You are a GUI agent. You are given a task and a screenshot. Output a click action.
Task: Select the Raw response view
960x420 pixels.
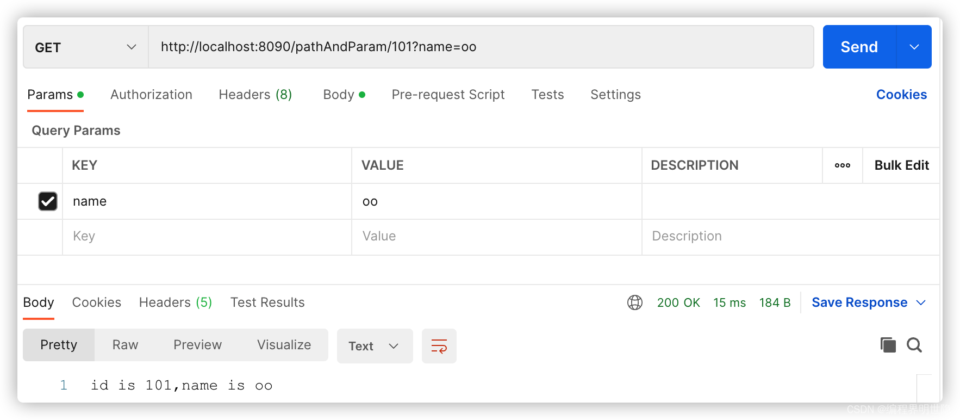point(125,345)
